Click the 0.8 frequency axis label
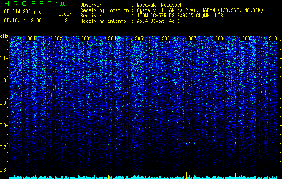Screen dimensions: 282x179 (x=4, y=125)
